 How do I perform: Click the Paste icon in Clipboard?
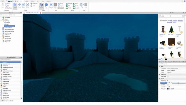pos(3,6)
